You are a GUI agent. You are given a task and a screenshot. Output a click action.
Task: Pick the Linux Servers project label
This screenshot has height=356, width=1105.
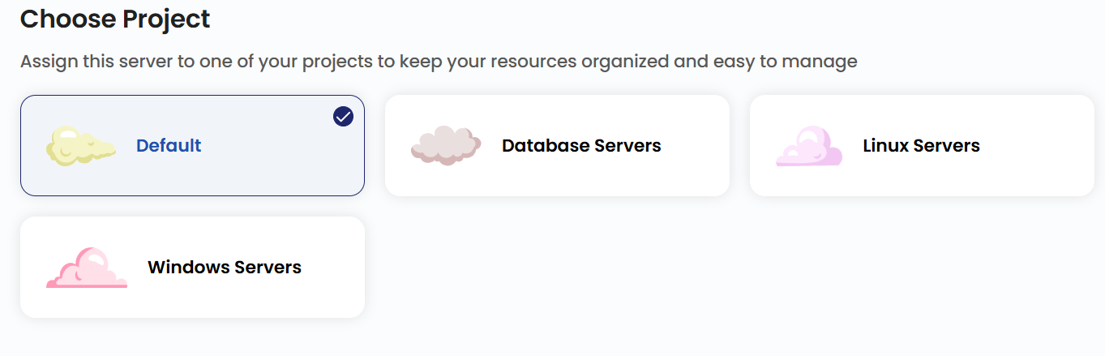(921, 146)
